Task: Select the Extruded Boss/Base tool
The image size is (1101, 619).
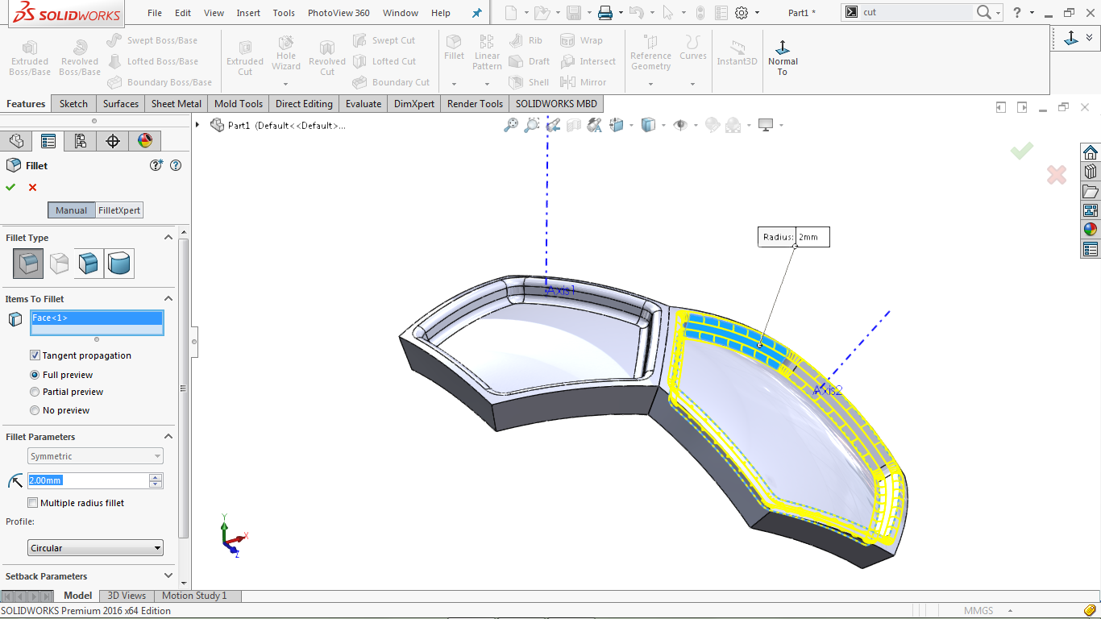Action: pyautogui.click(x=29, y=56)
